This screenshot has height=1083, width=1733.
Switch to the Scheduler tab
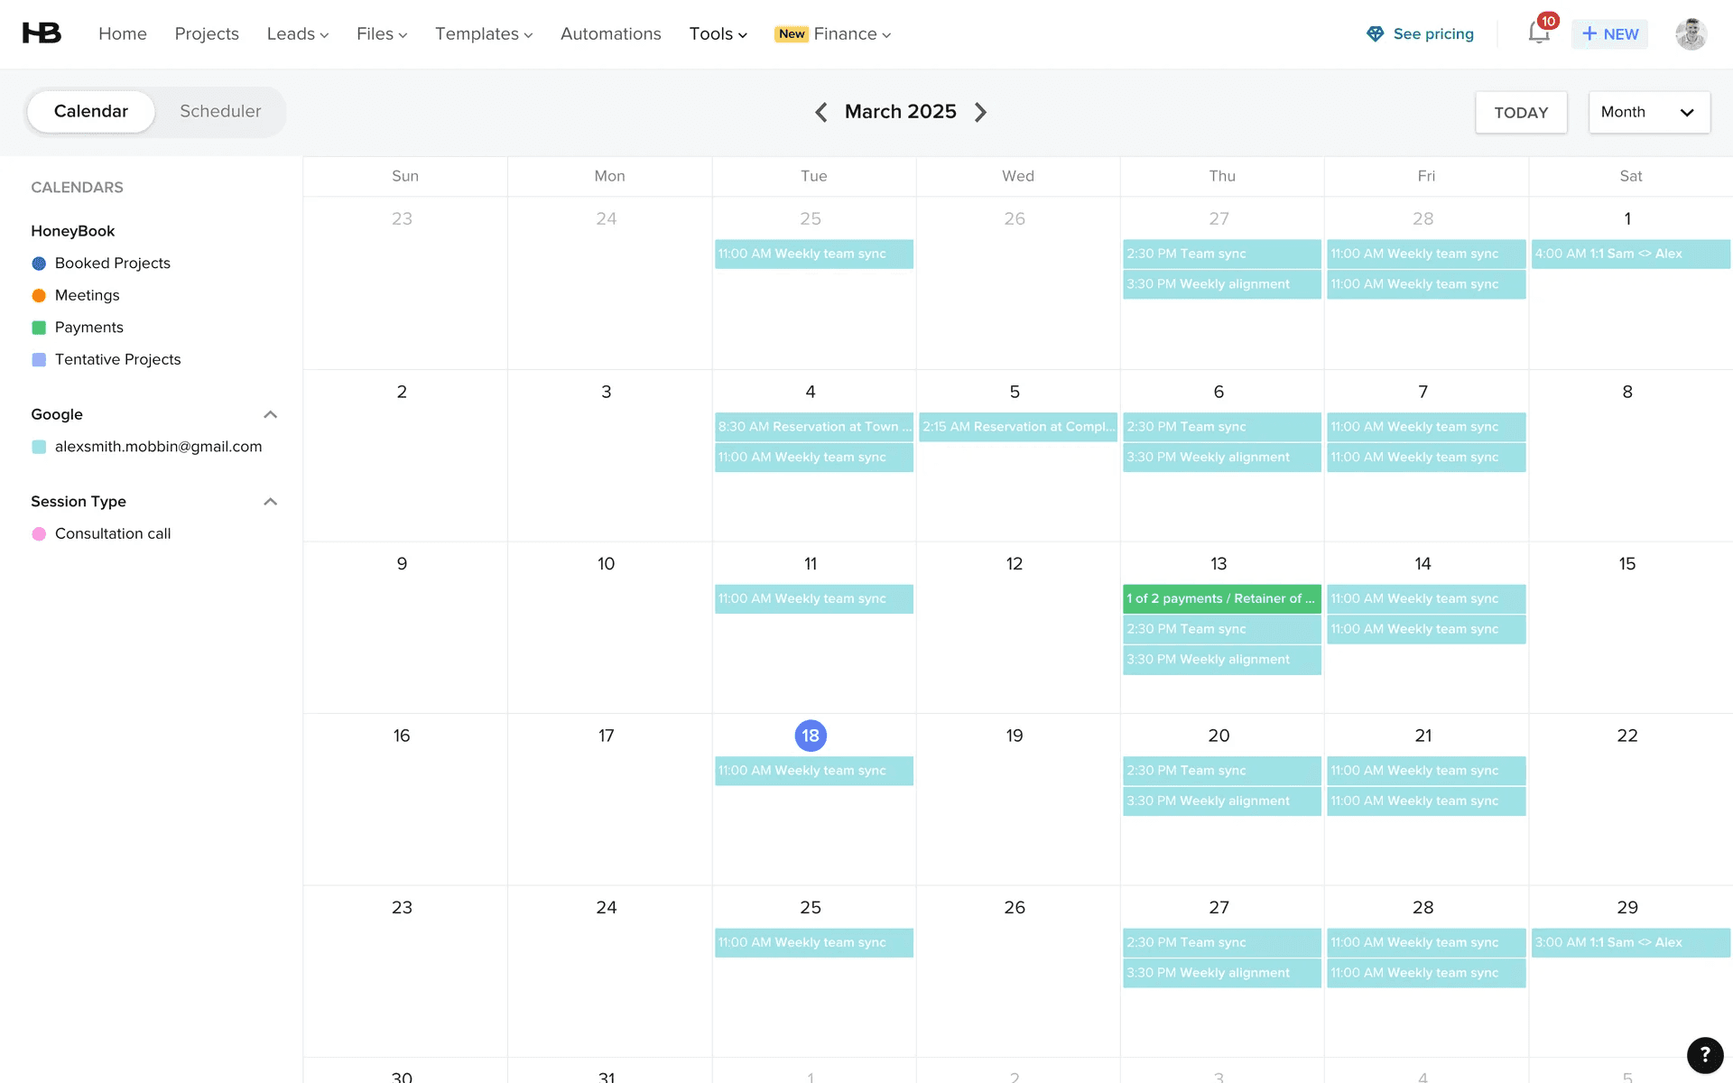tap(220, 111)
